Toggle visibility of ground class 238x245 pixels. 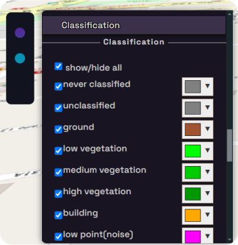58,130
